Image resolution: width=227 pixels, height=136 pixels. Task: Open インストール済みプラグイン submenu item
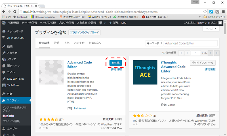pos(14,109)
